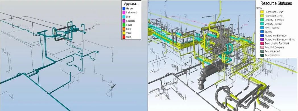Click the Appearance legend title

tap(131, 4)
